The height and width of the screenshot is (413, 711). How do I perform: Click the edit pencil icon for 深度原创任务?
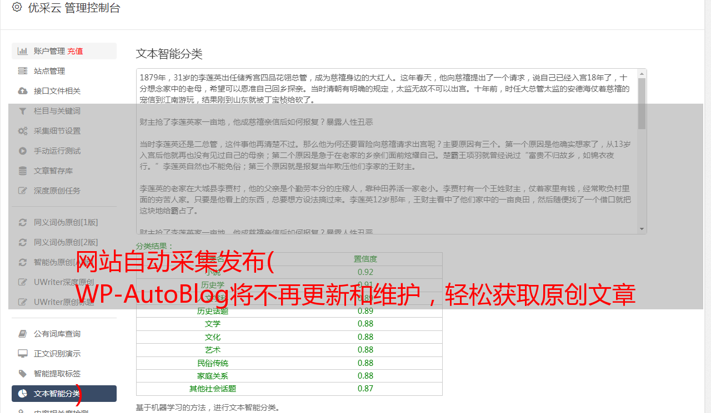(23, 191)
